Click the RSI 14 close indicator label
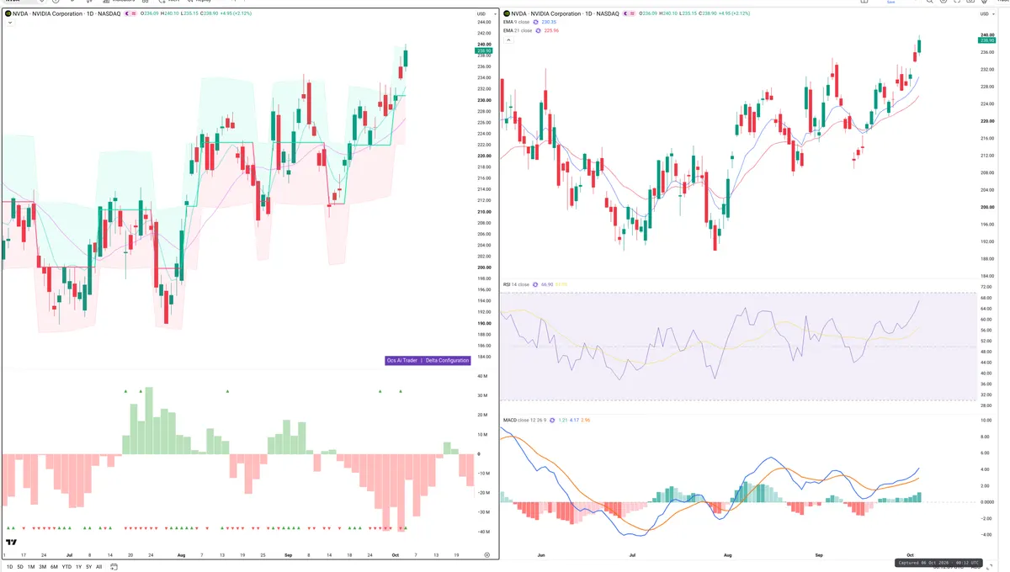 516,285
